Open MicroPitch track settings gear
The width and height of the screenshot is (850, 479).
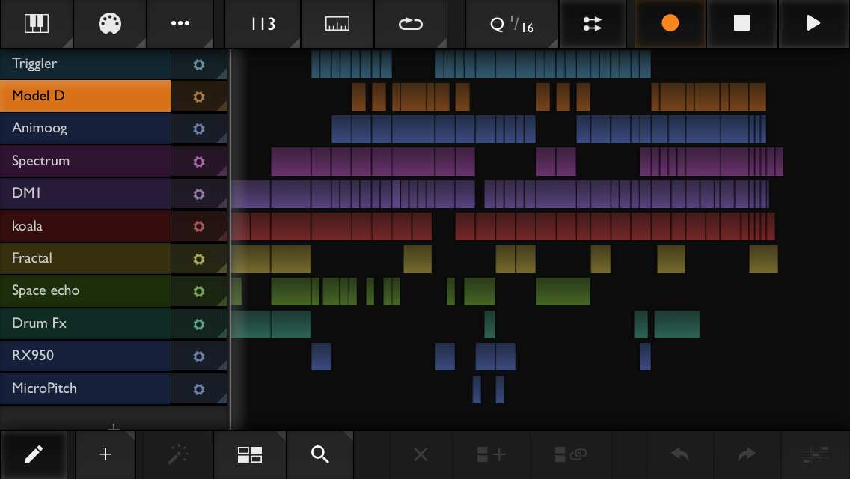199,389
